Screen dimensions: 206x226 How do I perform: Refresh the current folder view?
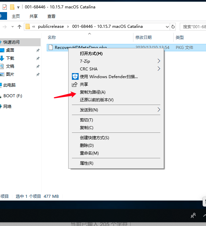173,27
